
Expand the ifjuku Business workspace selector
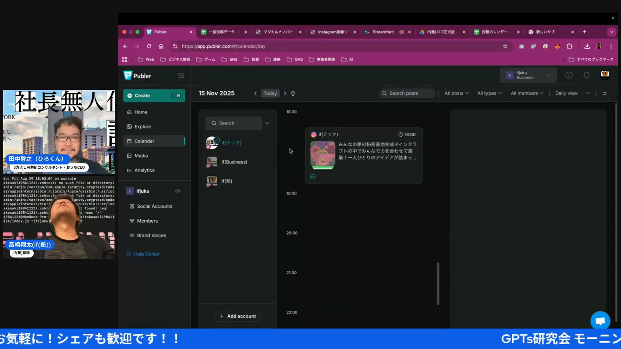(528, 75)
